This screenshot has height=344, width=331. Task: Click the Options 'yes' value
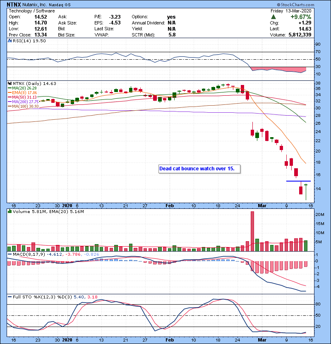171,17
